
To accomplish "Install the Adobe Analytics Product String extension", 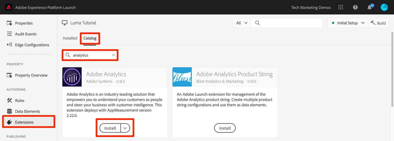I will 225,128.
